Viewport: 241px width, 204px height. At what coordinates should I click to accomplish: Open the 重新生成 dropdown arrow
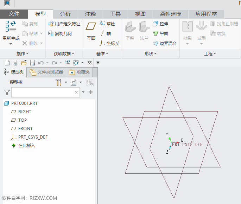coord(11,44)
